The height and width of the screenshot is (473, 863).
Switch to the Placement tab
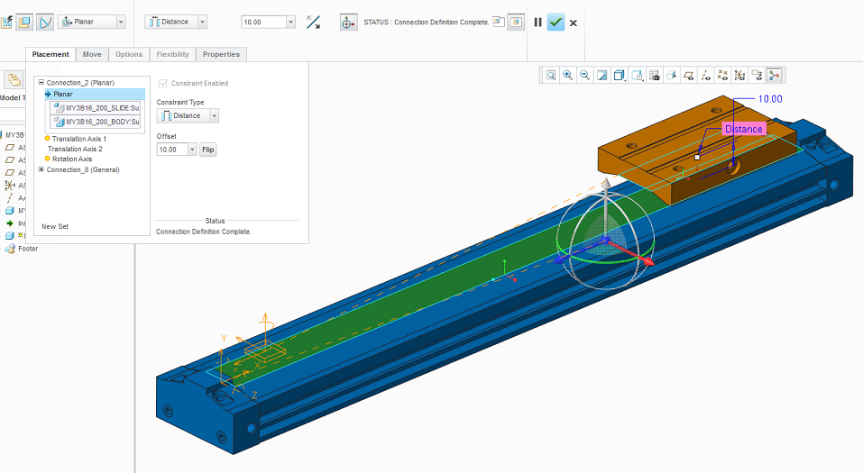pyautogui.click(x=50, y=54)
